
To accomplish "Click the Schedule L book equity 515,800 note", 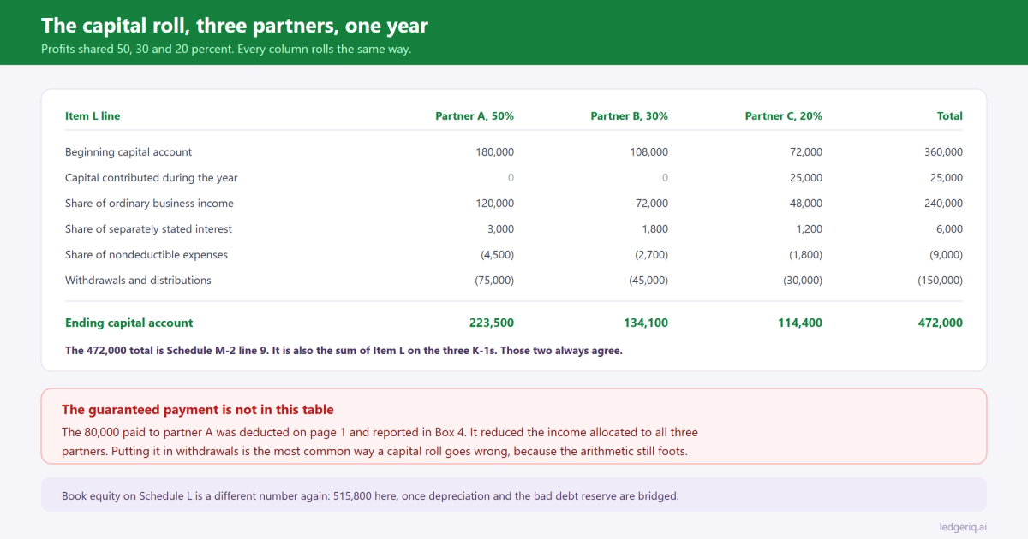I will coord(370,495).
